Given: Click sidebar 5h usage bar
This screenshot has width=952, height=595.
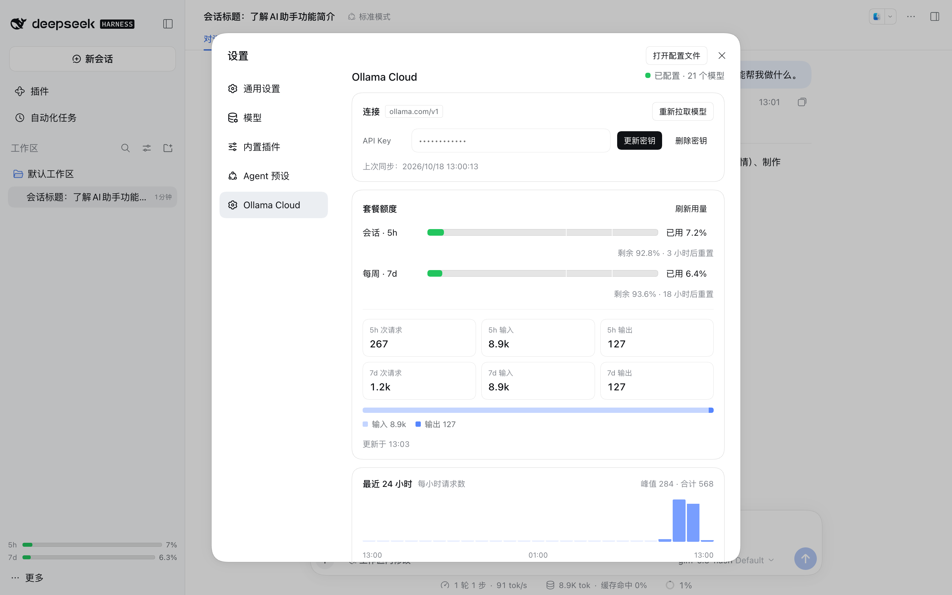Looking at the screenshot, I should coord(92,545).
